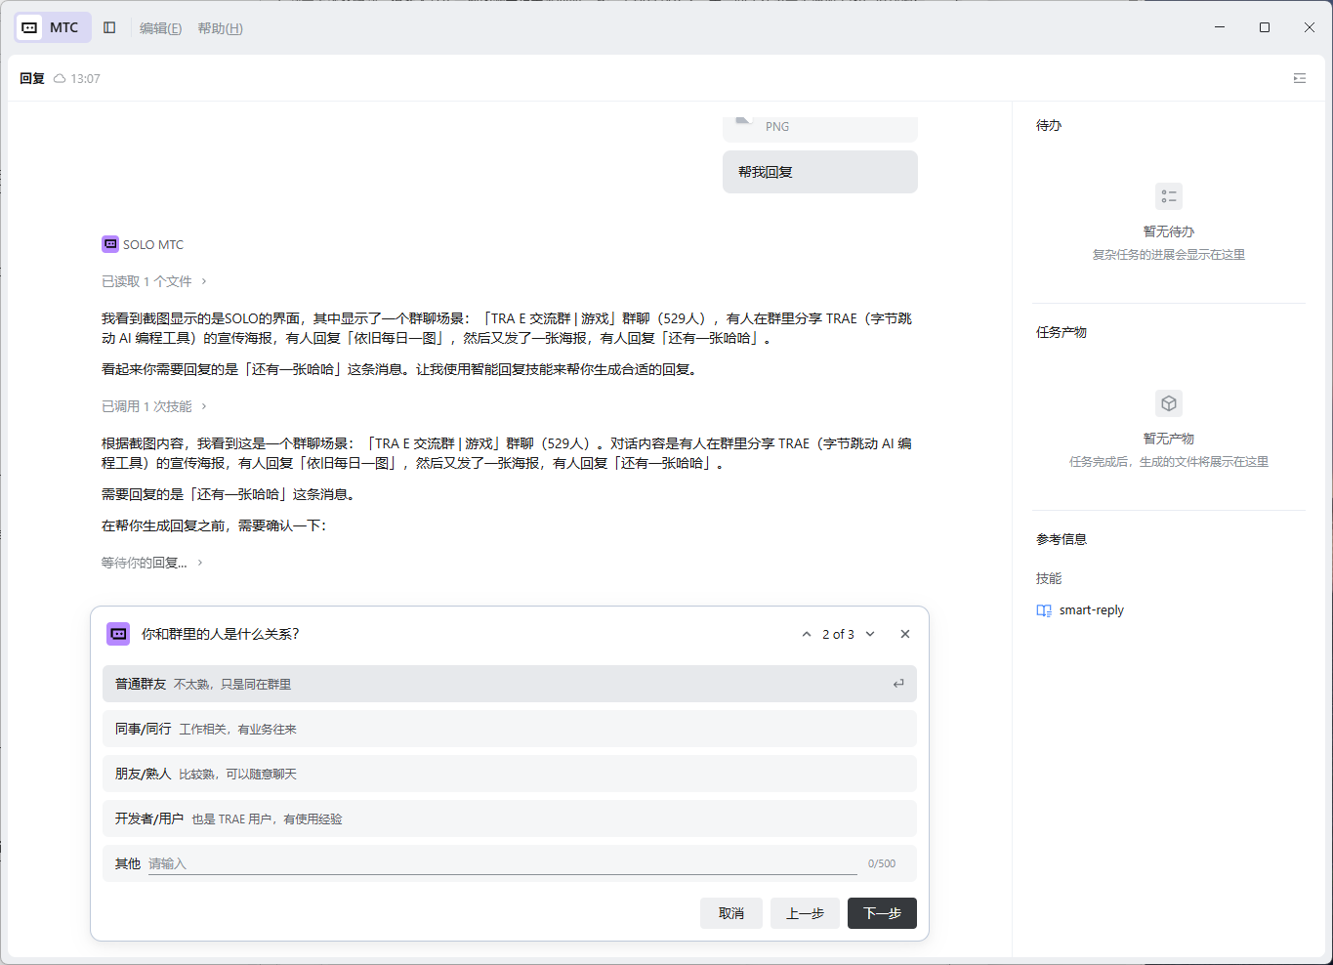This screenshot has width=1333, height=965.
Task: Click the 回复 conversation title
Action: 32,78
